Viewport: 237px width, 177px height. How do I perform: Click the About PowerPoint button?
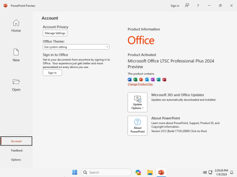pos(137,126)
